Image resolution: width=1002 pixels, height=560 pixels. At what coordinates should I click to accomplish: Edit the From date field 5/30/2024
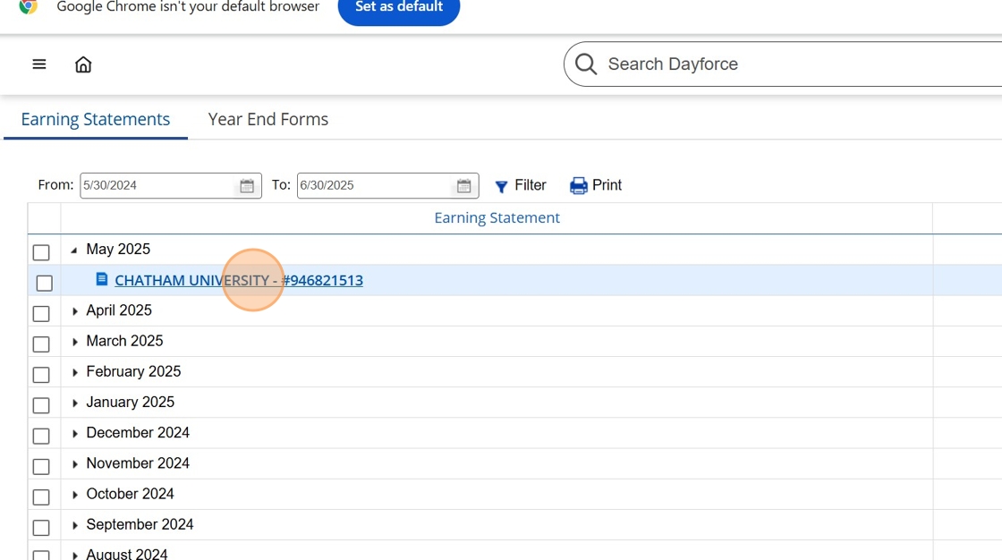pyautogui.click(x=158, y=185)
